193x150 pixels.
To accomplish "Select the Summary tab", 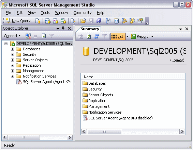I will coord(90,29).
